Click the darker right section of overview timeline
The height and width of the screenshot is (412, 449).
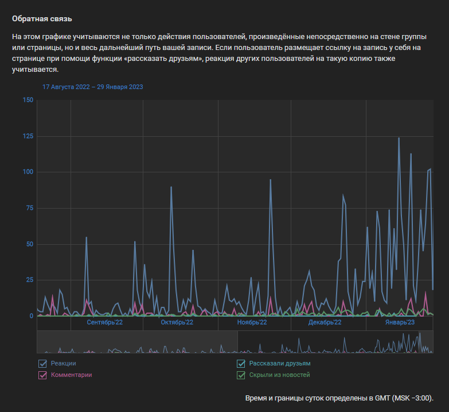(x=335, y=342)
